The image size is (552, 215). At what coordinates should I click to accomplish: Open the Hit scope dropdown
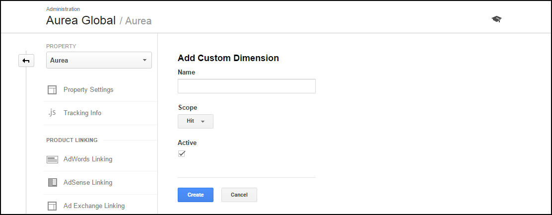pyautogui.click(x=196, y=121)
